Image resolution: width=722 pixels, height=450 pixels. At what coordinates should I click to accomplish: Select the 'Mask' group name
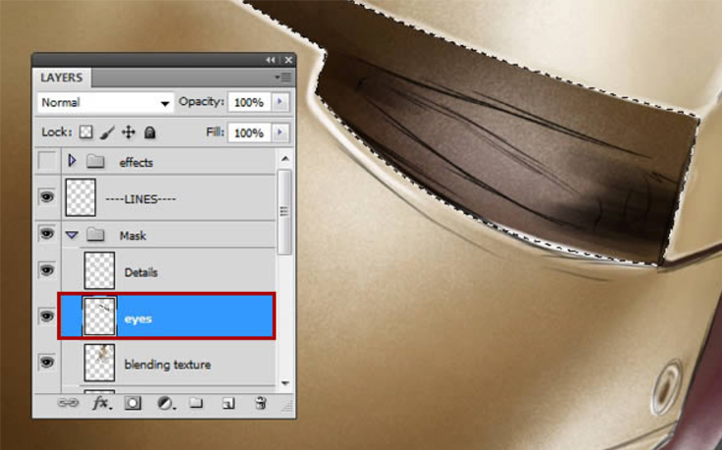point(133,236)
